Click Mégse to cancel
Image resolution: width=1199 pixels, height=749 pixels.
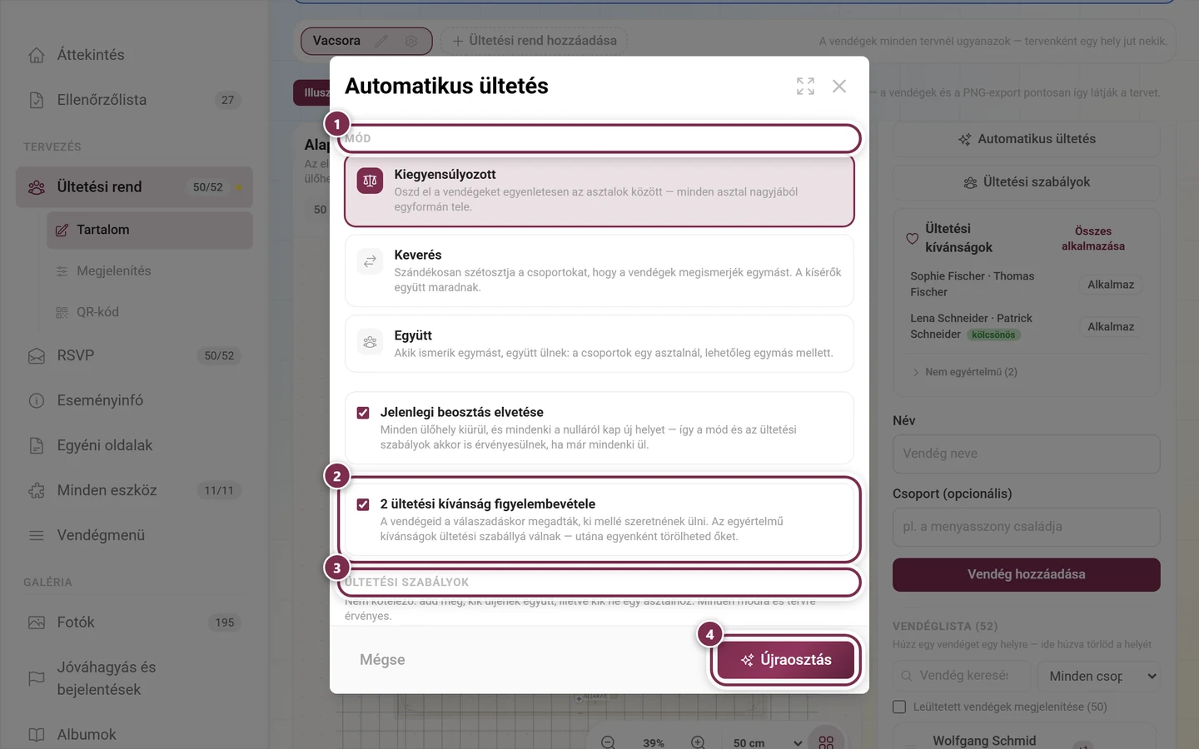pos(382,660)
